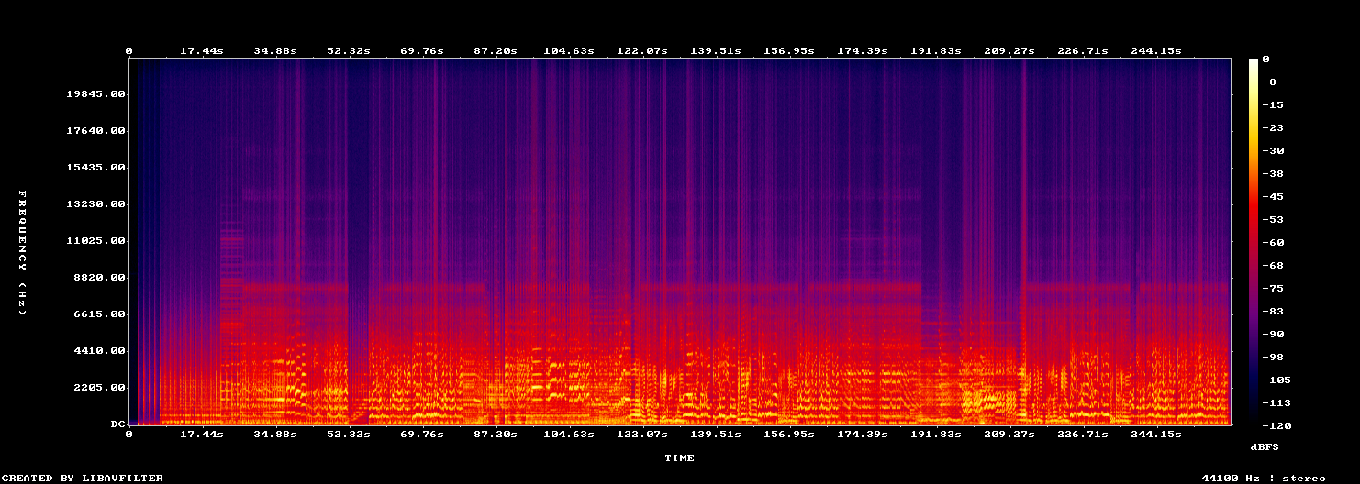1360x484 pixels.
Task: Click 139.51s on the bottom time axis
Action: click(716, 434)
